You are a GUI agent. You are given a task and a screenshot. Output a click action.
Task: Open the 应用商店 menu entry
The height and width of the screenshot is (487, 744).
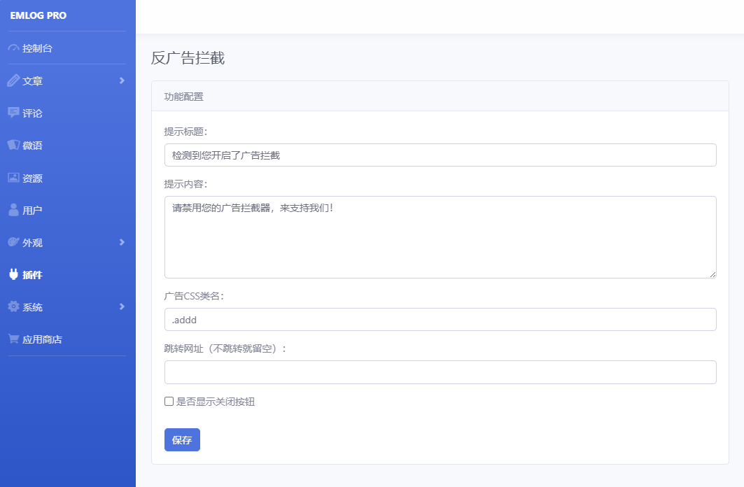(67, 339)
